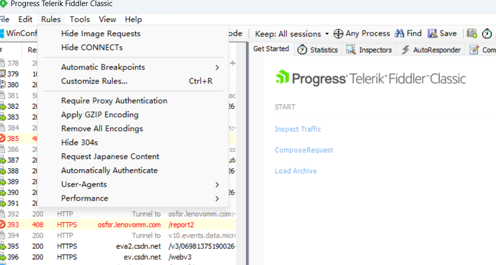Switch to Statistics tab
The height and width of the screenshot is (265, 496).
pos(318,50)
